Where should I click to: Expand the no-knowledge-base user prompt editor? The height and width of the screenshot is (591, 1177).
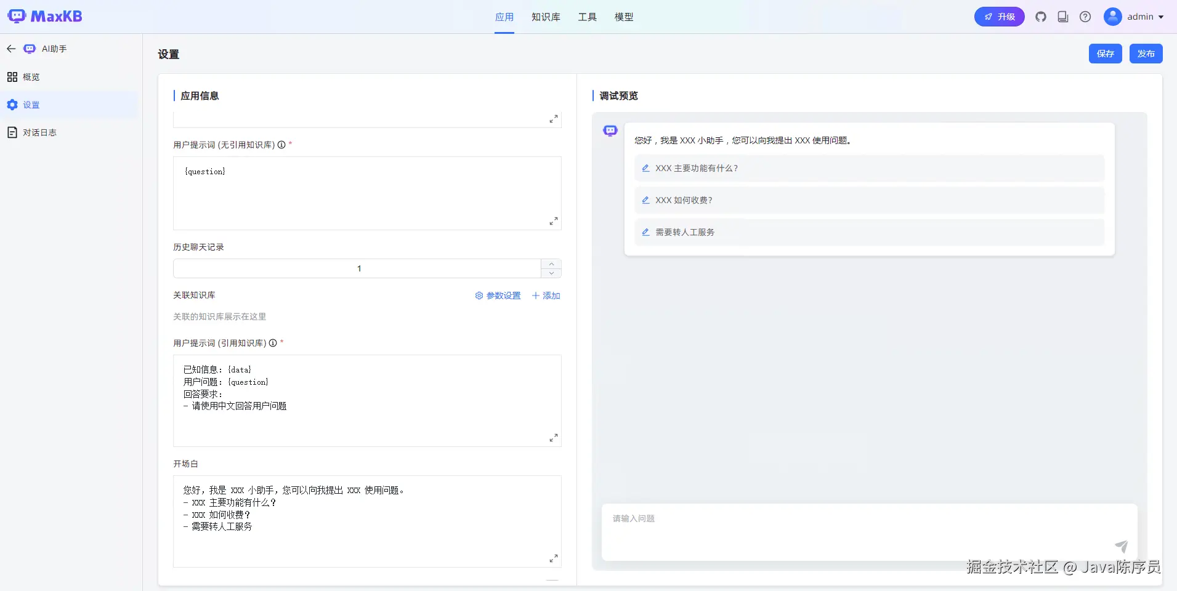[554, 221]
